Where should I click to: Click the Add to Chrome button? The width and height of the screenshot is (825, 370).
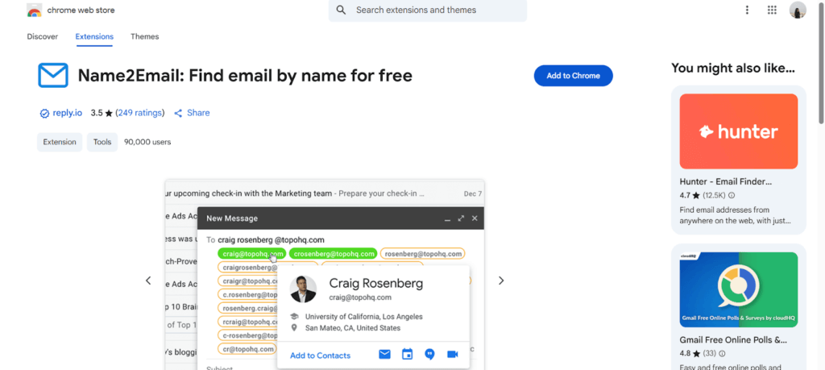coord(573,76)
